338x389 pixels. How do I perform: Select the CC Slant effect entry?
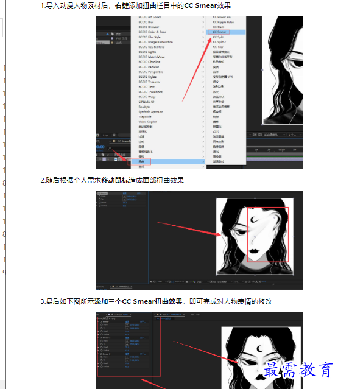point(219,27)
